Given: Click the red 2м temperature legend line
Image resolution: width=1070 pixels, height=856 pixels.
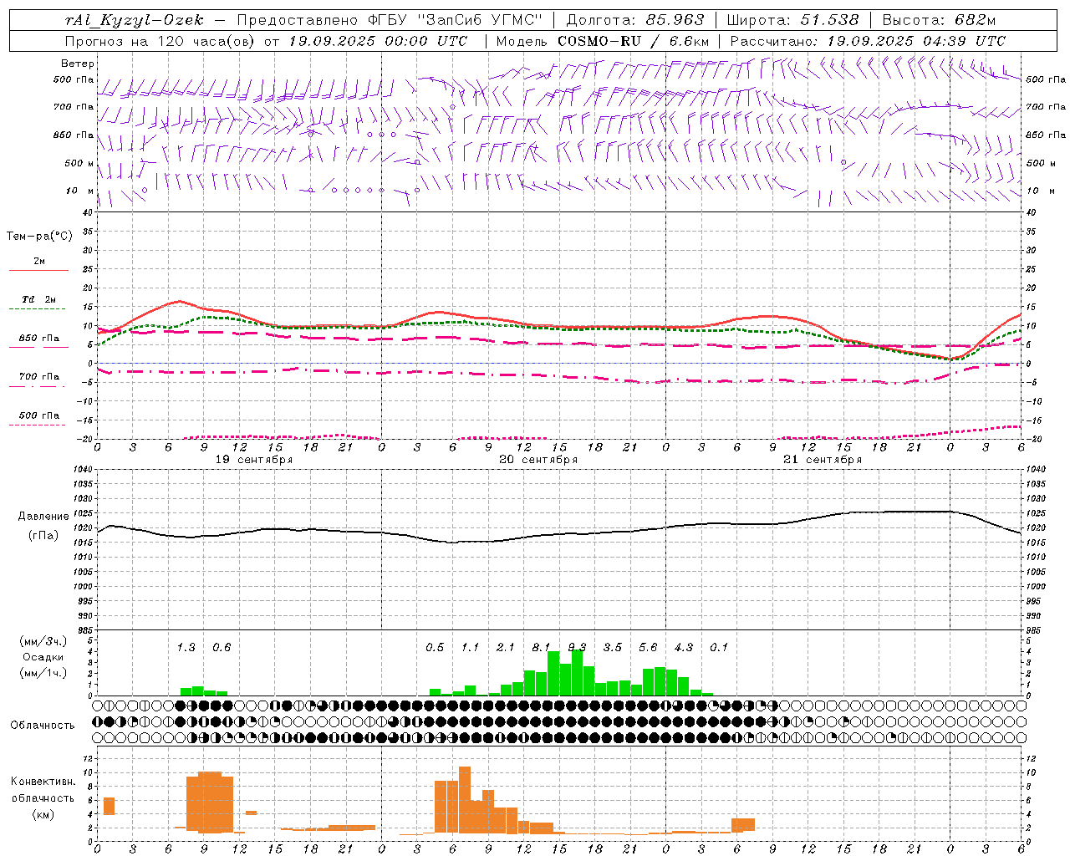Looking at the screenshot, I should [x=38, y=270].
